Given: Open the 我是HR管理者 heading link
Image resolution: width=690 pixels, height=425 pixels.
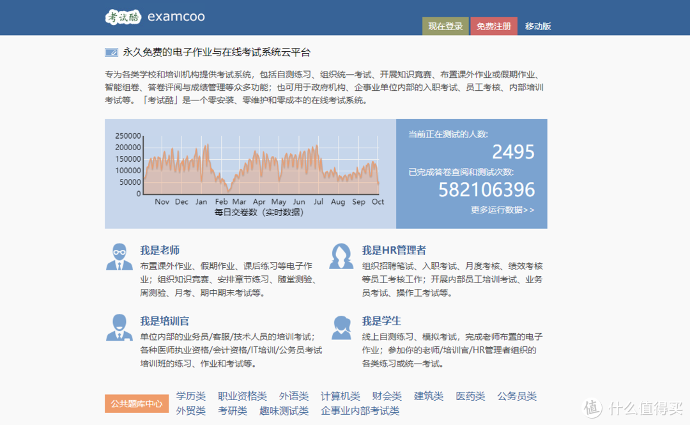Looking at the screenshot, I should tap(394, 250).
